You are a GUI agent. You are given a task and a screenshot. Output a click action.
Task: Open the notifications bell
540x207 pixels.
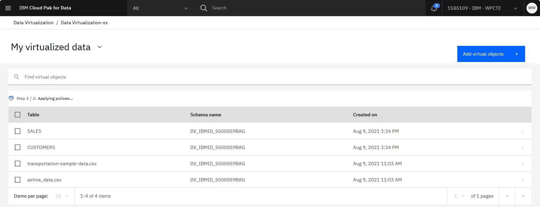(434, 8)
